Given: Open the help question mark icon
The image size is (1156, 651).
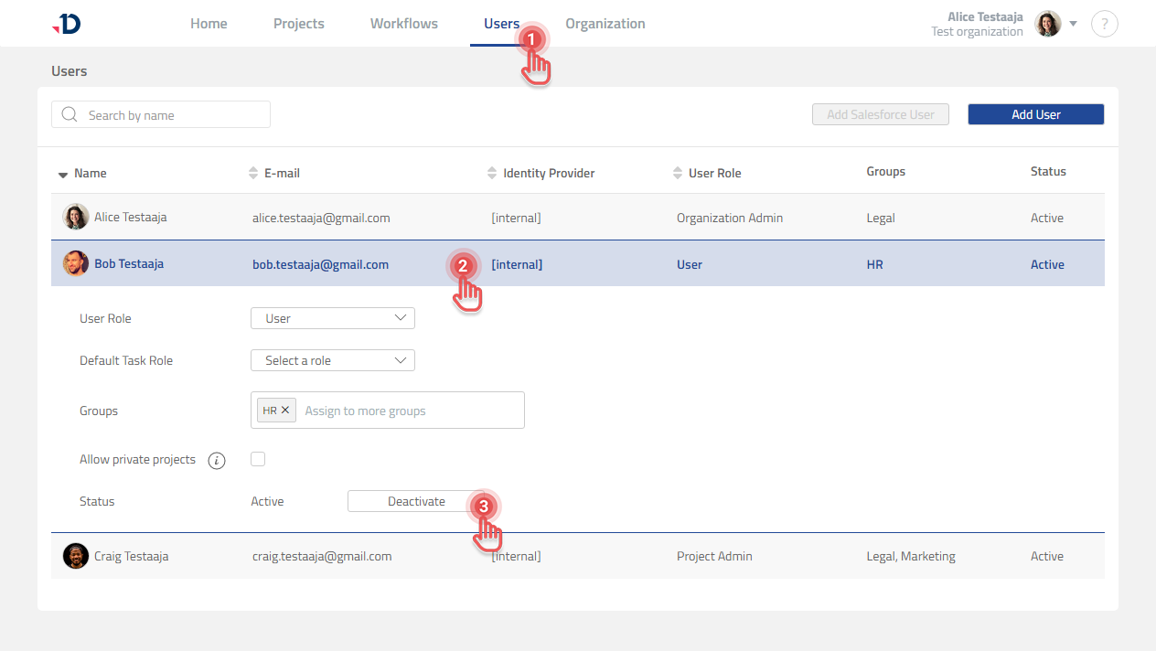Looking at the screenshot, I should 1105,24.
